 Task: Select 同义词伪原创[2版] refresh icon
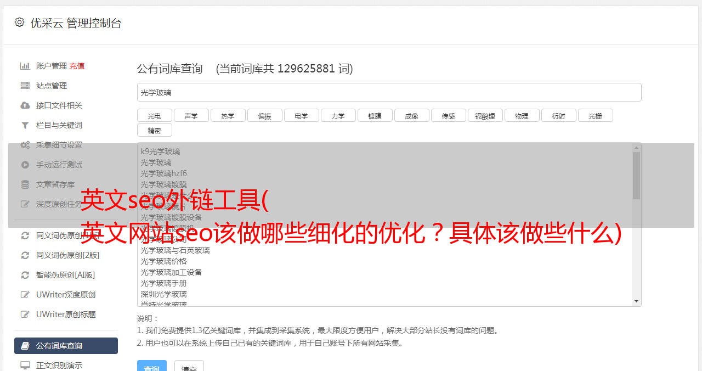point(25,255)
